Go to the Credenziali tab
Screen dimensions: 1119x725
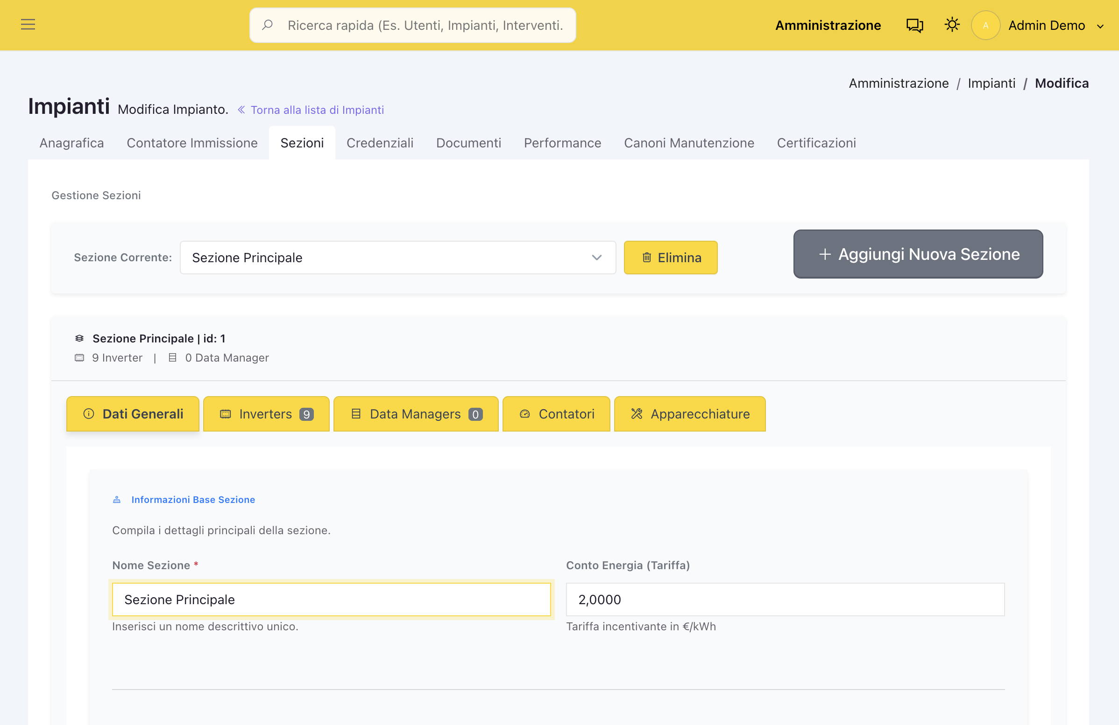380,143
